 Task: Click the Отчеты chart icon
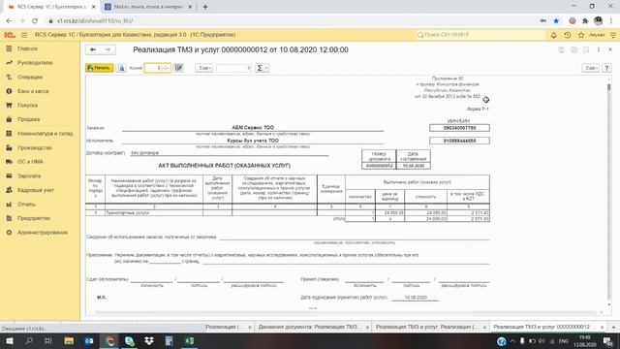click(x=9, y=205)
